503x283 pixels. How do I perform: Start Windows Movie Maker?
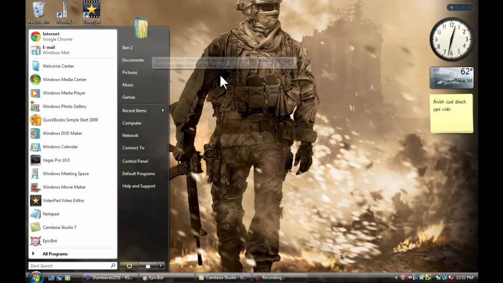click(x=73, y=187)
